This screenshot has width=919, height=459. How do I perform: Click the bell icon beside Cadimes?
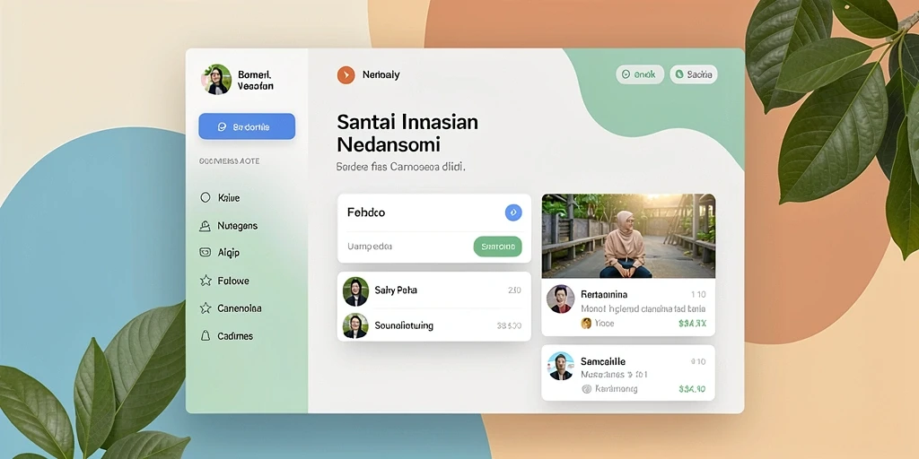pyautogui.click(x=206, y=335)
